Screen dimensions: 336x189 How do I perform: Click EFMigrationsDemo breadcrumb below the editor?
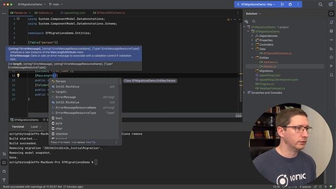(25, 120)
